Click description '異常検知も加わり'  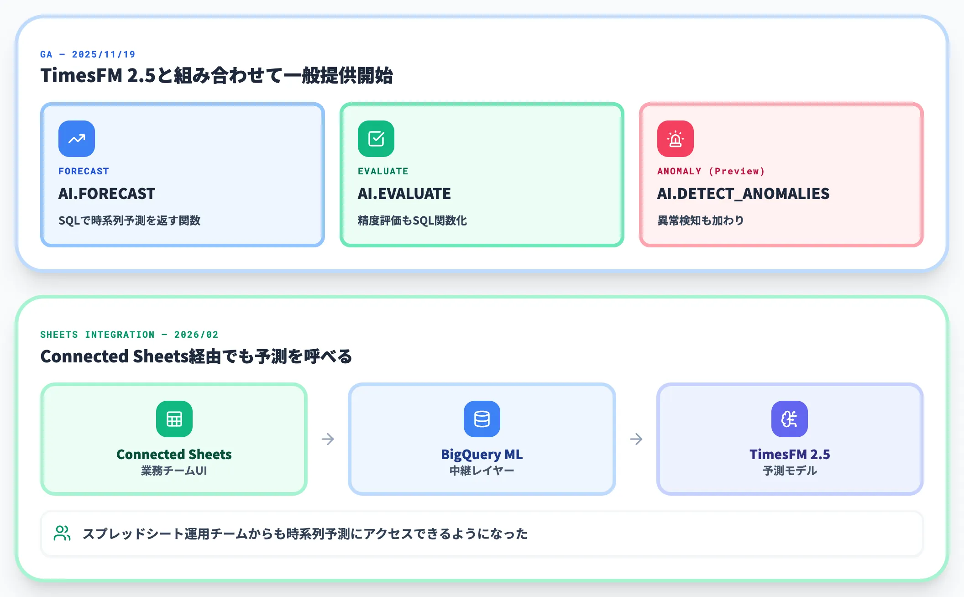click(x=701, y=220)
